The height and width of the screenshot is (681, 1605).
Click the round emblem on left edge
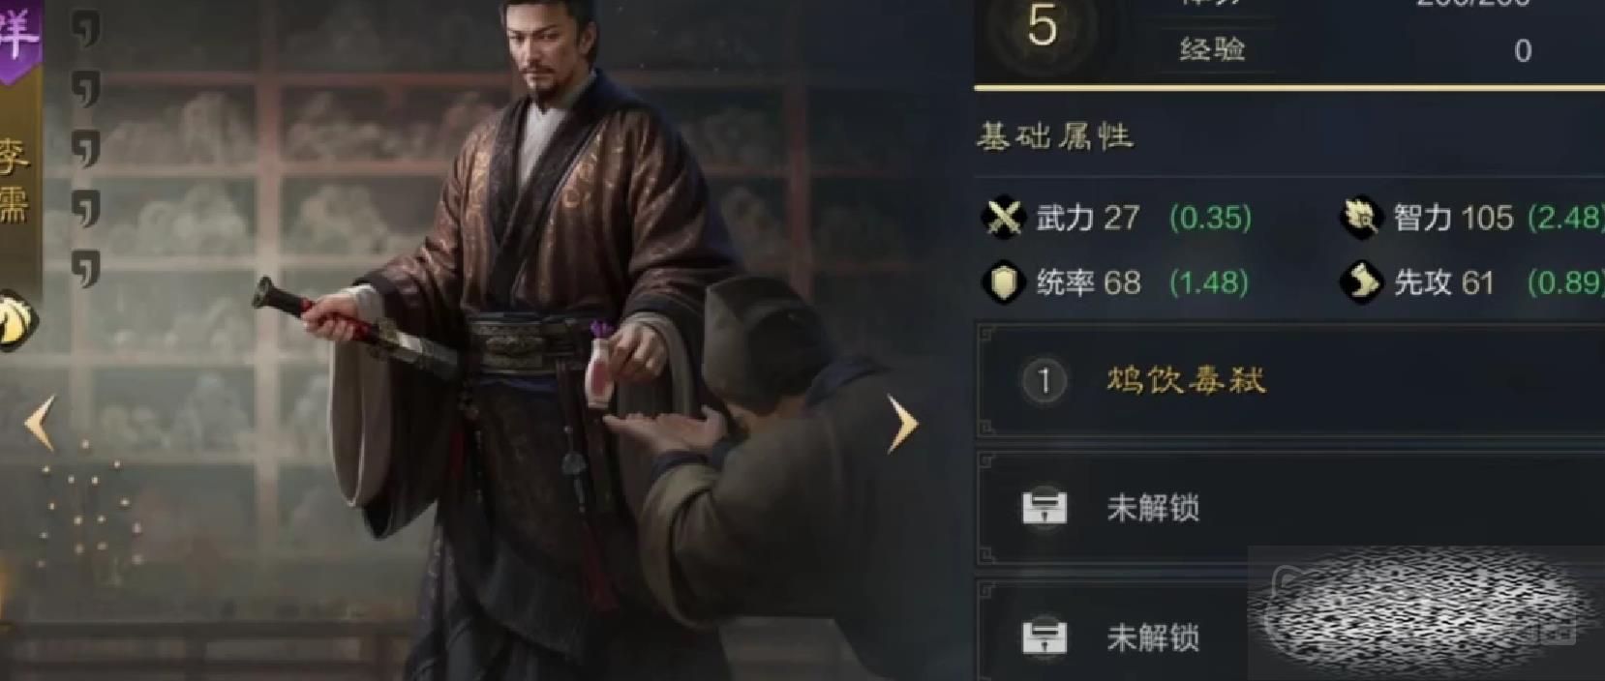click(16, 319)
